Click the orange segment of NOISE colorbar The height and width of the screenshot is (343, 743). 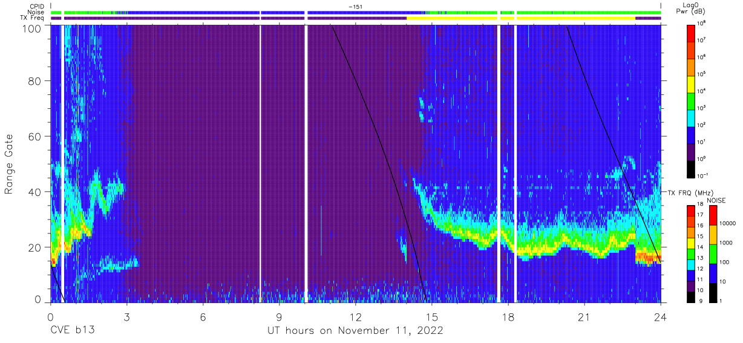pyautogui.click(x=712, y=234)
